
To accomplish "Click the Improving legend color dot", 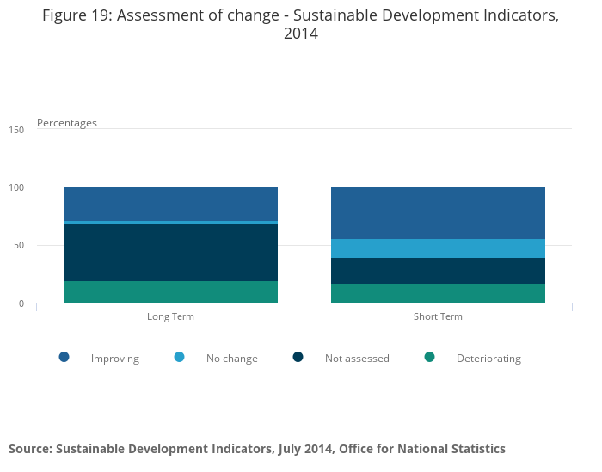I will pyautogui.click(x=64, y=357).
